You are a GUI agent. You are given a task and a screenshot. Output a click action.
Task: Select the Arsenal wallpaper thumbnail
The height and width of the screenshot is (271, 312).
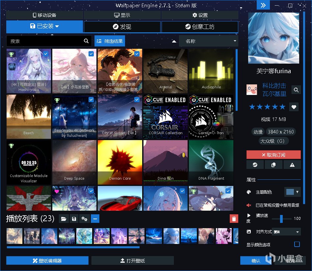(166, 71)
